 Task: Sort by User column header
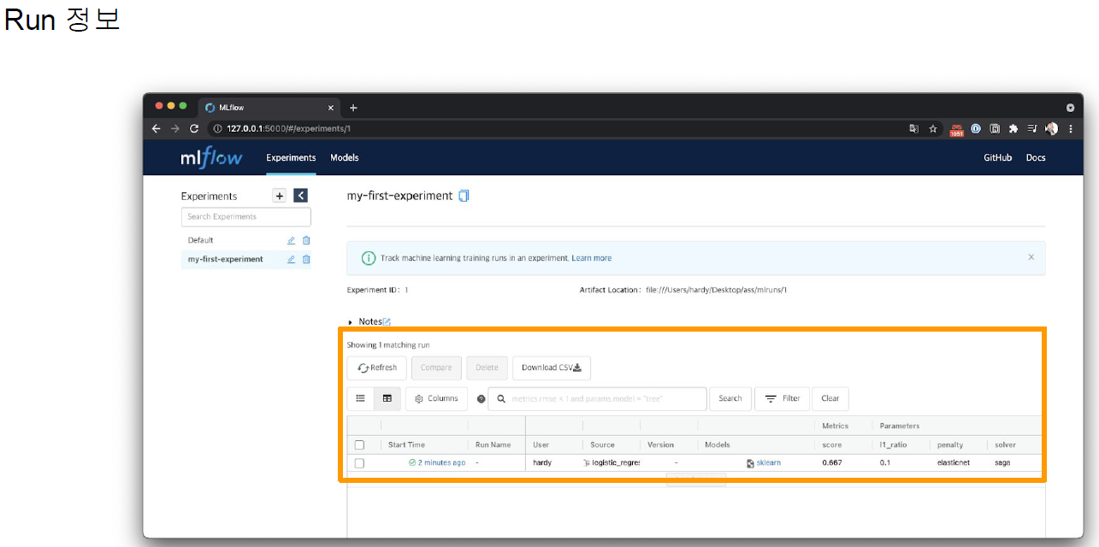541,445
